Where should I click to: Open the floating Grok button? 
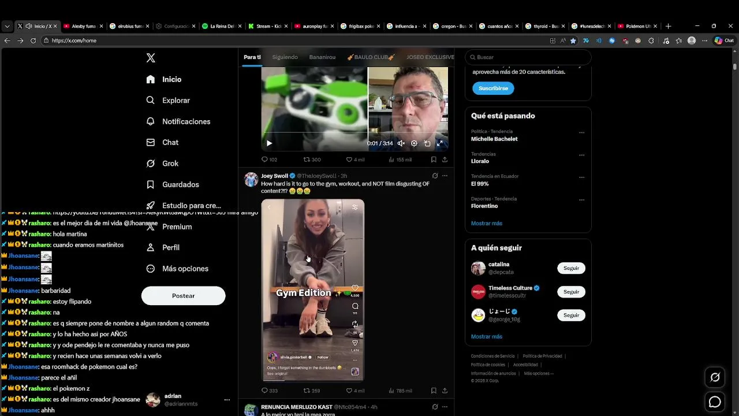point(715,377)
